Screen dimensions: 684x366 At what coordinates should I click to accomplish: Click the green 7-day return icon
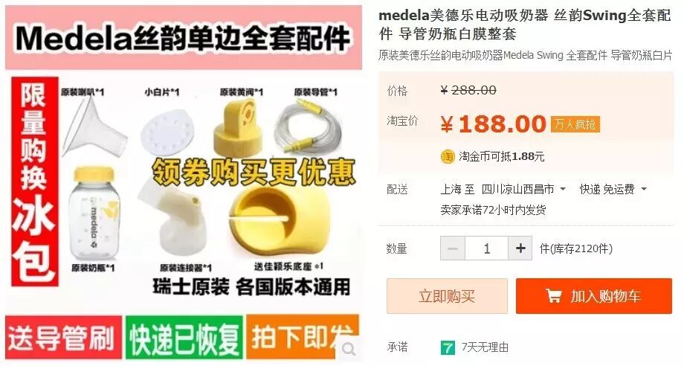pos(448,347)
